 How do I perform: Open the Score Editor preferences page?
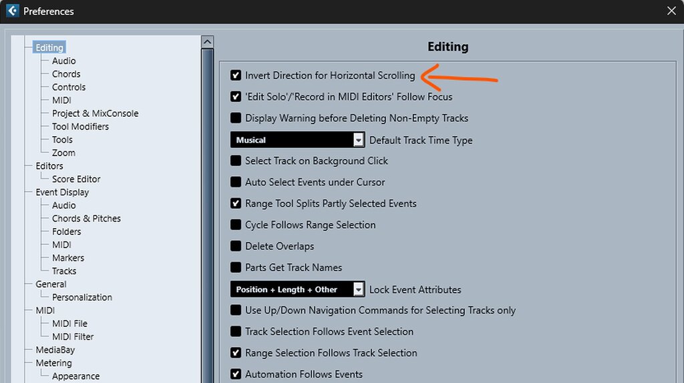tap(76, 179)
